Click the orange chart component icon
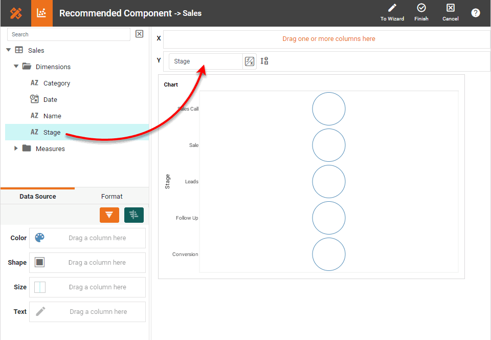 point(42,13)
